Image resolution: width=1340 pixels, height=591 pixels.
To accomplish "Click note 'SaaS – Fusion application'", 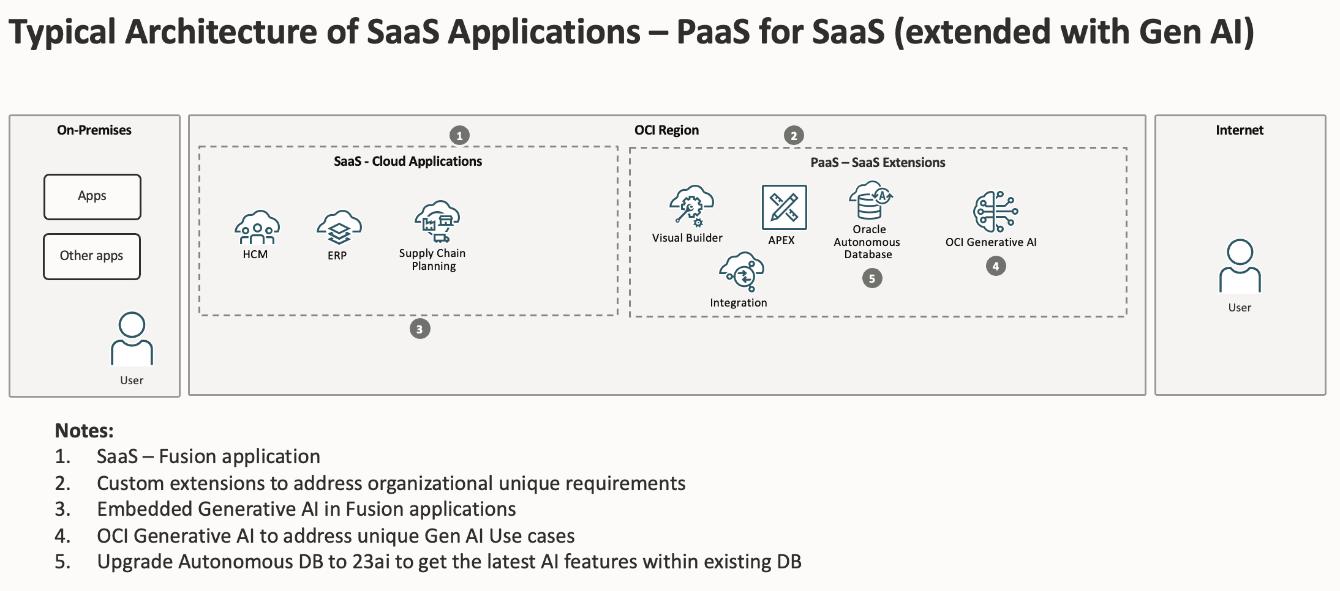I will click(x=208, y=456).
